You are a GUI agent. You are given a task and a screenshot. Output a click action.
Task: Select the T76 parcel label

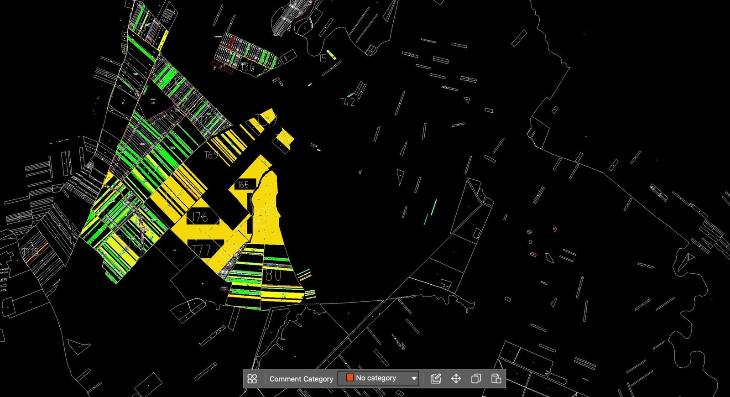click(x=199, y=217)
